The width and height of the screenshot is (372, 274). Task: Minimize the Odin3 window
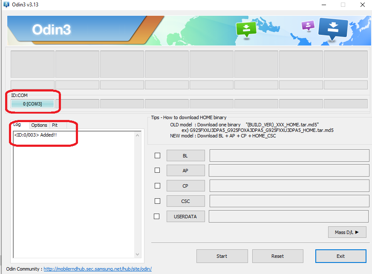tap(324, 5)
